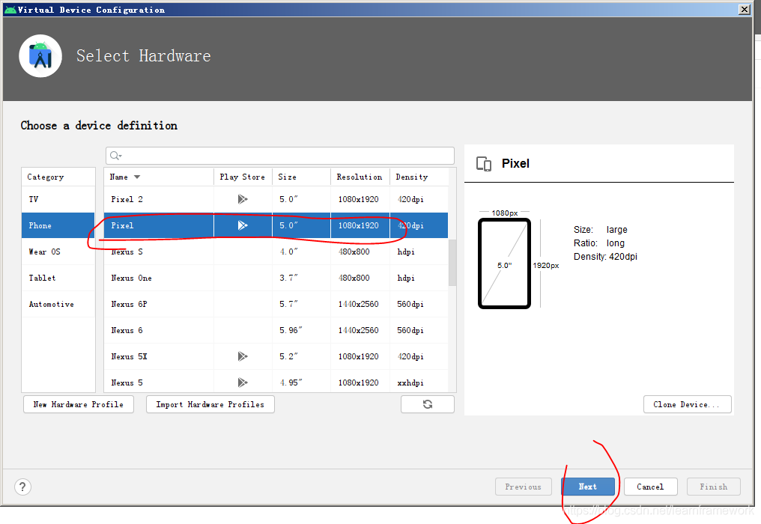The image size is (761, 524).
Task: Focus the device search field
Action: [280, 156]
